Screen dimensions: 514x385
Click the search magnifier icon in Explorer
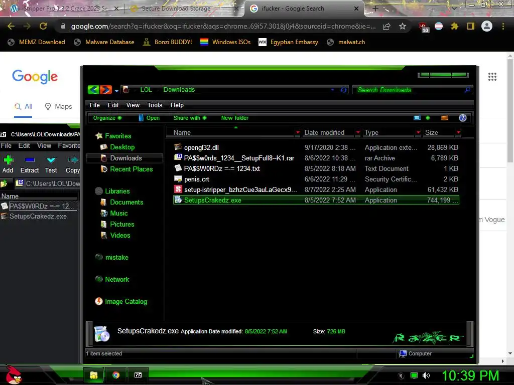467,90
